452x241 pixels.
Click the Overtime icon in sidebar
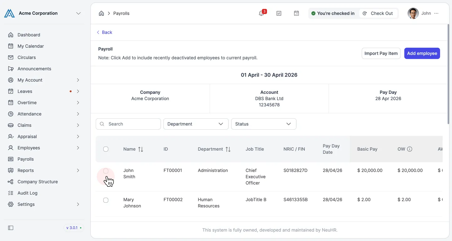point(11,103)
